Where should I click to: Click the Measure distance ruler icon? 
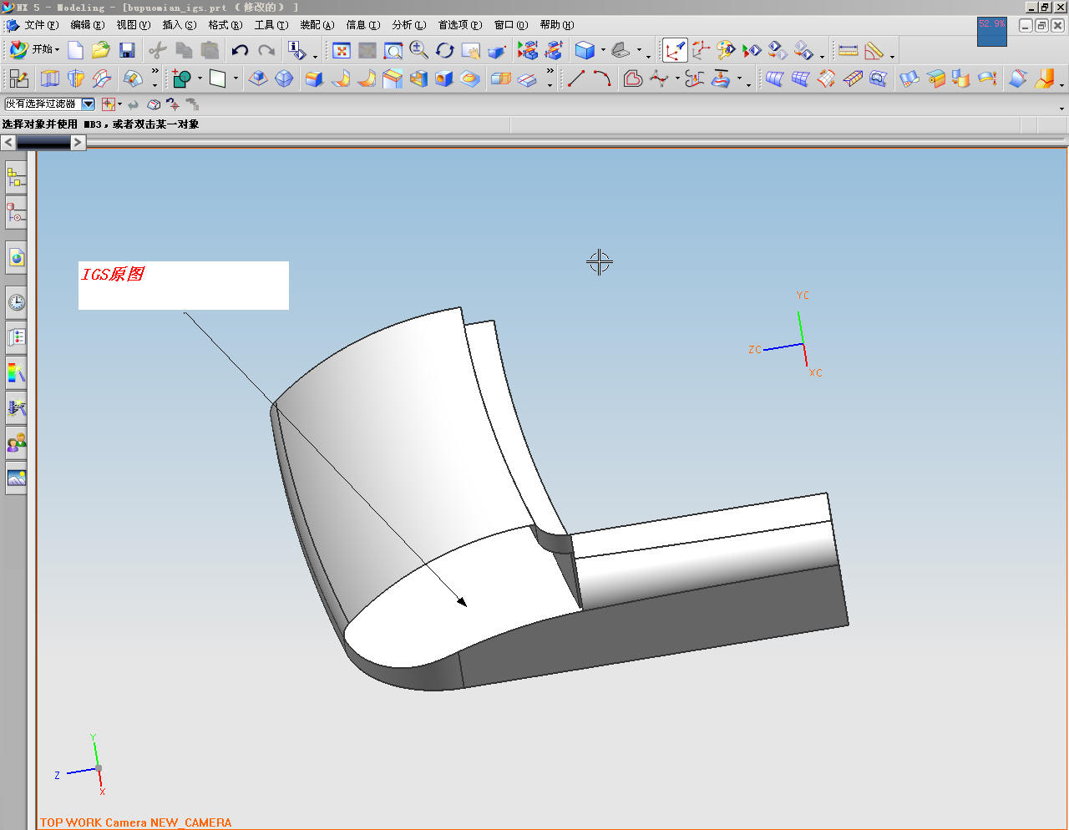849,51
